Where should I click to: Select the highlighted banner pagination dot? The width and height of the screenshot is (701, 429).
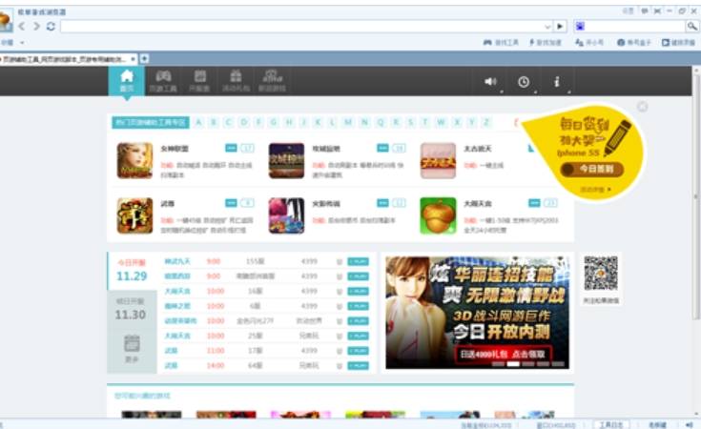[513, 364]
